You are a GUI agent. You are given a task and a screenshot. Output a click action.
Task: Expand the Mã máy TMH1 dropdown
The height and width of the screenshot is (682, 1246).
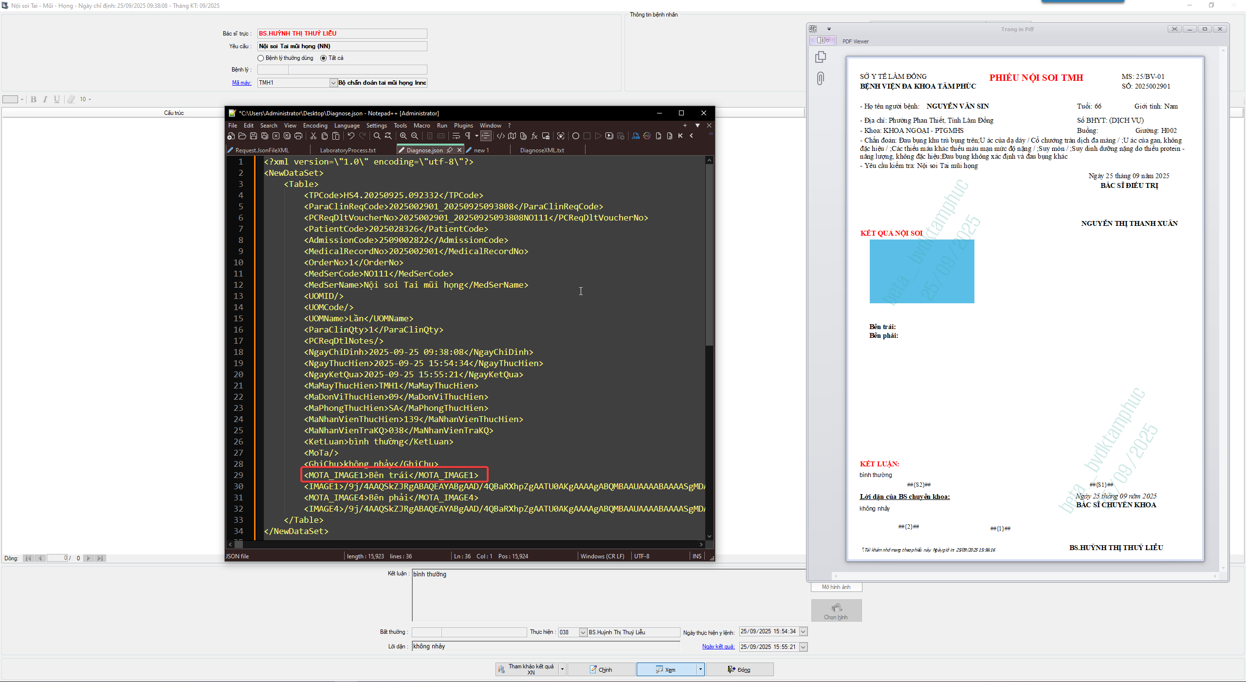(x=333, y=83)
